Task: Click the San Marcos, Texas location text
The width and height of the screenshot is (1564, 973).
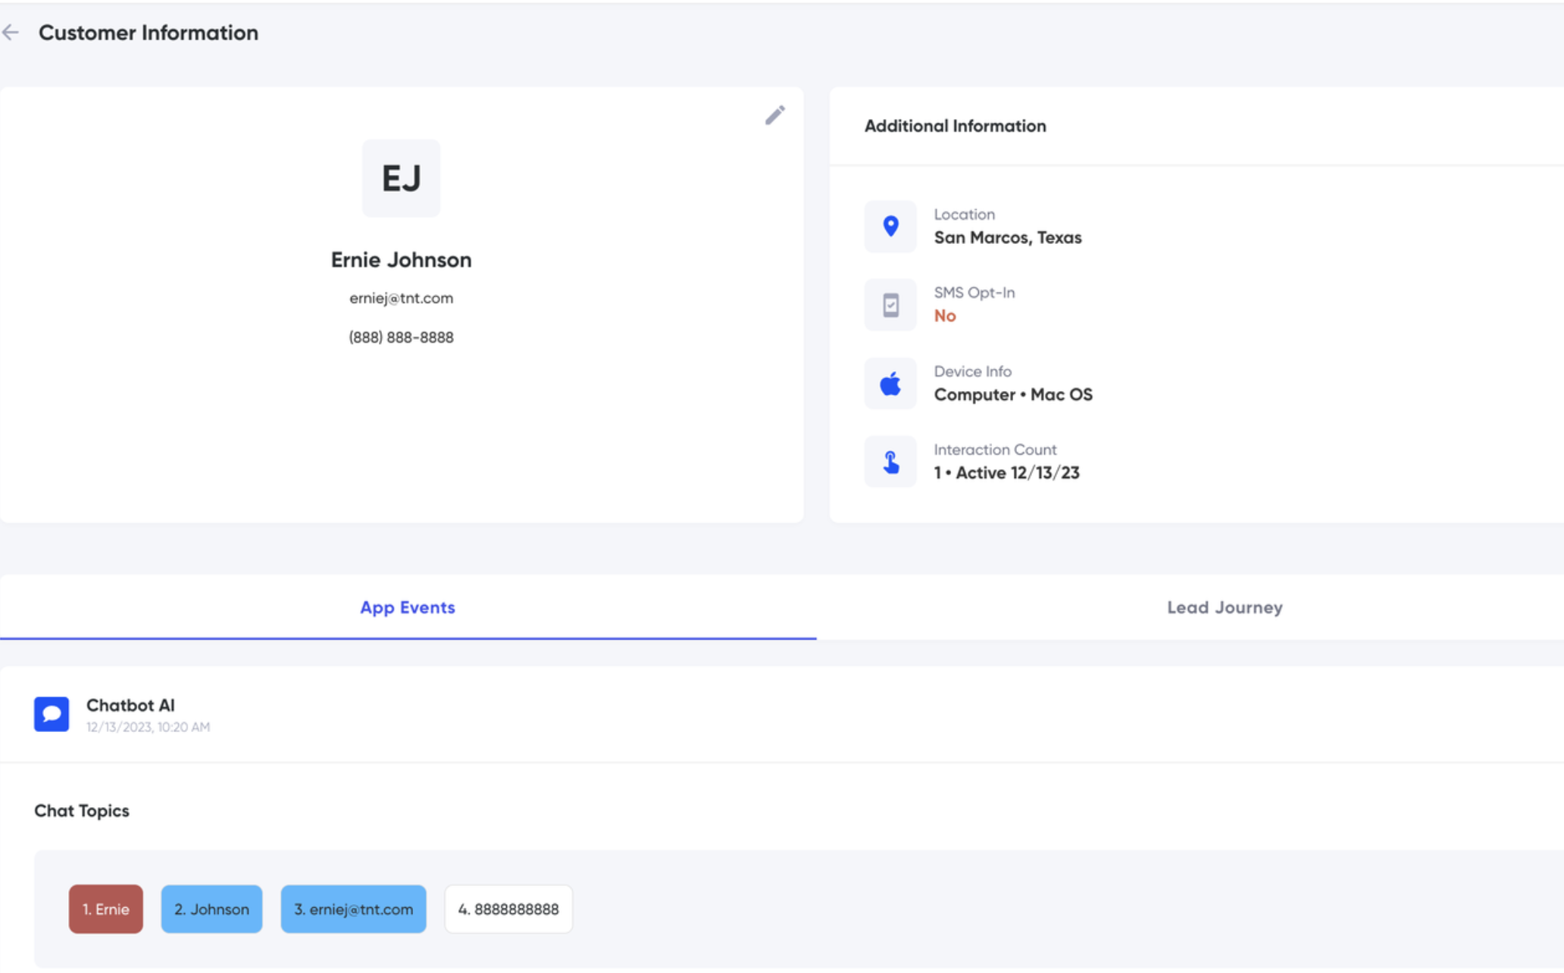Action: click(x=1007, y=238)
